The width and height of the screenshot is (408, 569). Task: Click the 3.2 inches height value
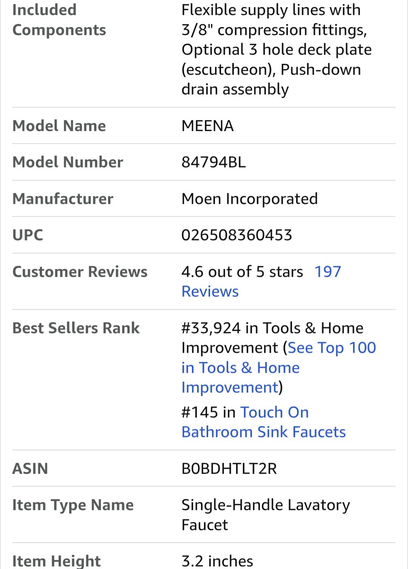217,561
